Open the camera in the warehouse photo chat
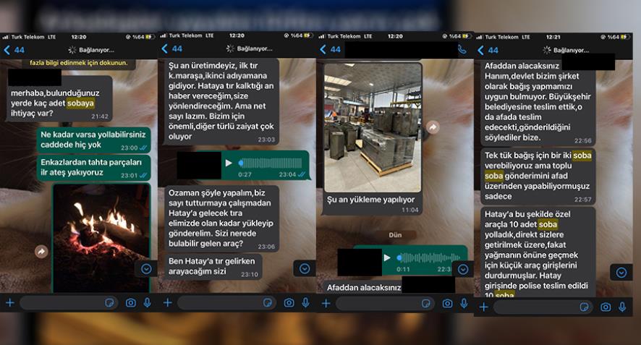 (447, 303)
